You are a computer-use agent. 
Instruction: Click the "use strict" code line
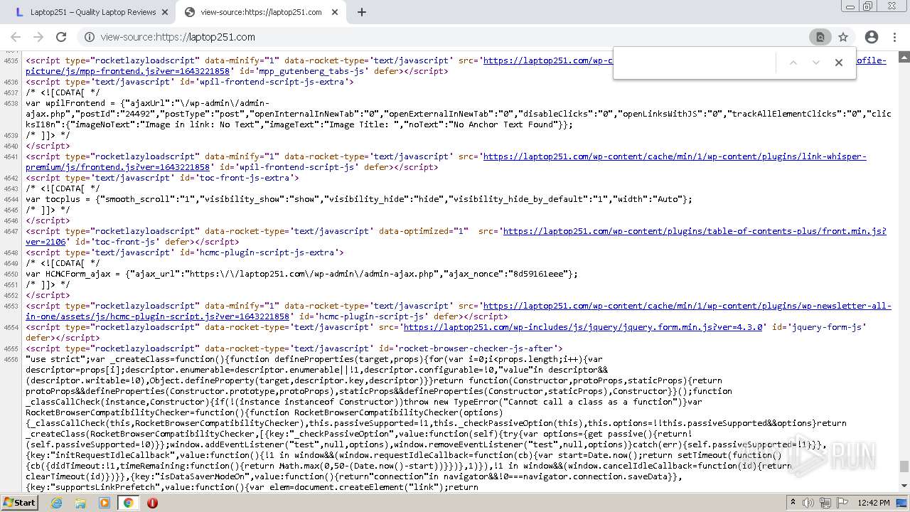pyautogui.click(x=314, y=359)
